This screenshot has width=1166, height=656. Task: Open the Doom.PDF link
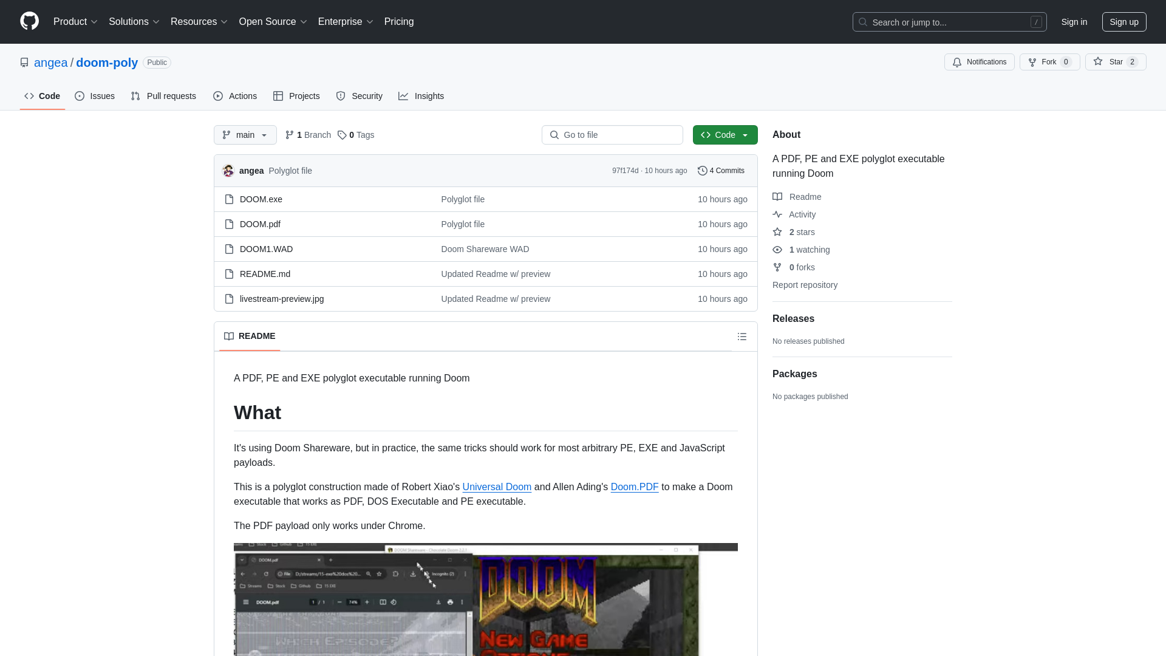pos(635,487)
